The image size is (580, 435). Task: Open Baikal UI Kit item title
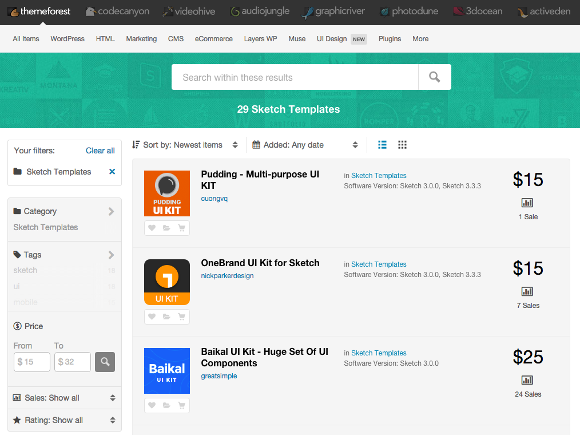coord(264,357)
